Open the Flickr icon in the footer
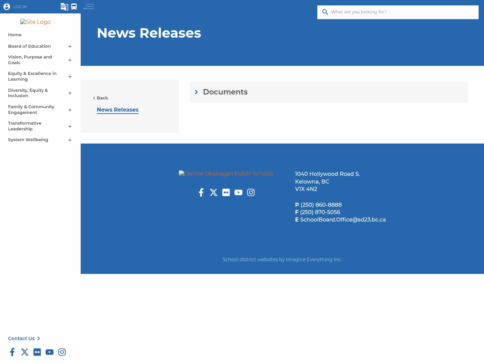The height and width of the screenshot is (363, 484). pos(226,192)
